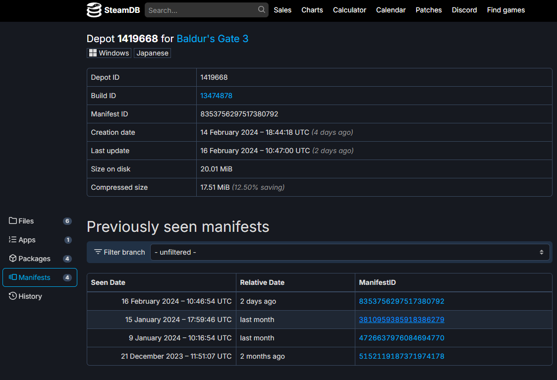557x380 pixels.
Task: Click the Size on disk row label
Action: [x=111, y=169]
